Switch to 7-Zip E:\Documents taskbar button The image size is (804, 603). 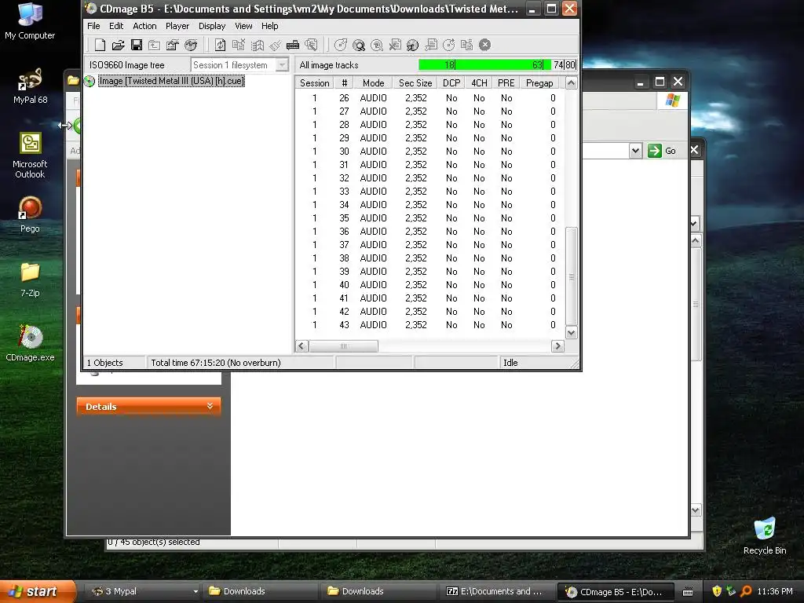496,591
